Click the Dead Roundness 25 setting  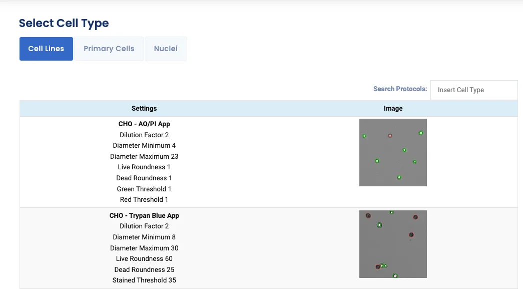click(x=144, y=269)
